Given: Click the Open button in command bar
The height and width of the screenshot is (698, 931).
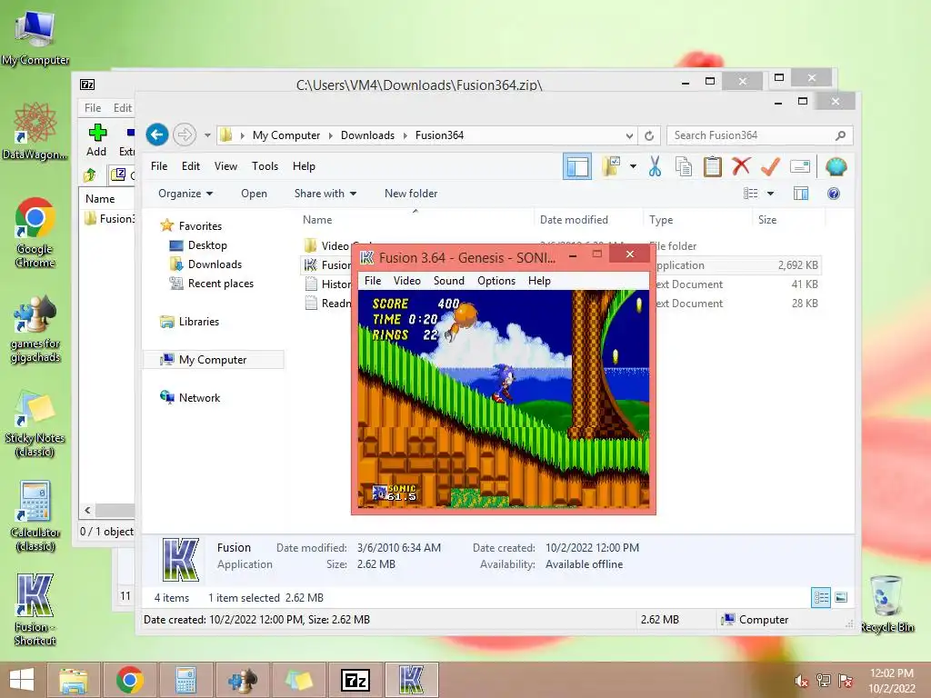Looking at the screenshot, I should point(254,194).
